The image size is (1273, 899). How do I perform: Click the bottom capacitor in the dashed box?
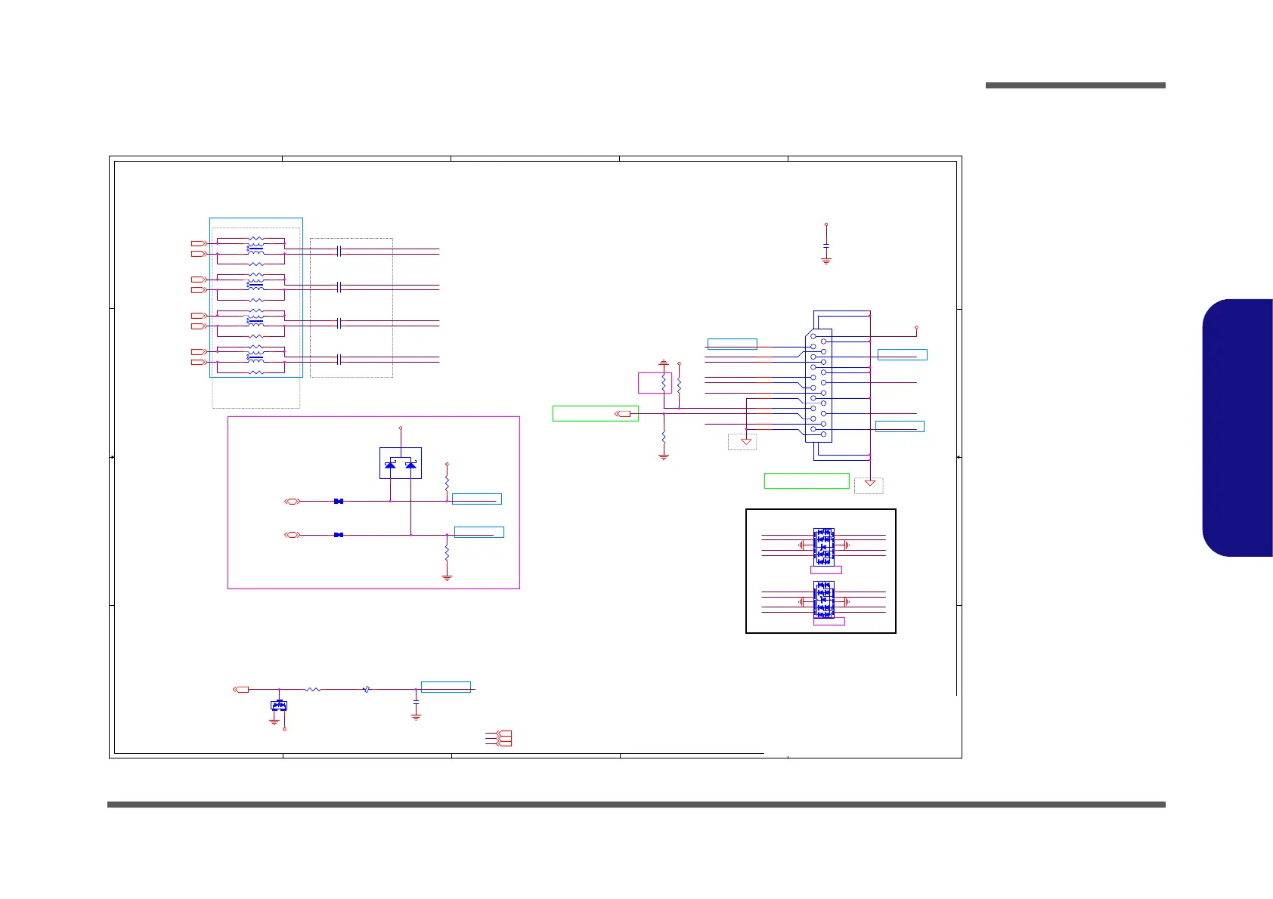[339, 360]
